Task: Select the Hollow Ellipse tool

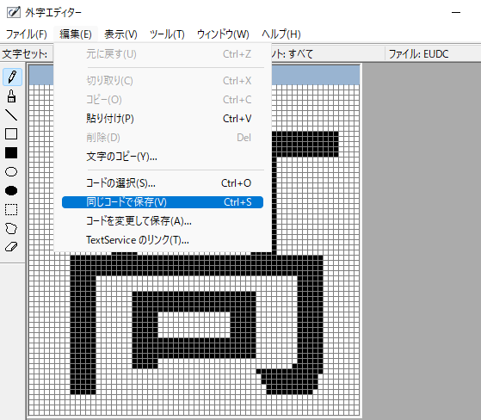Action: (11, 172)
